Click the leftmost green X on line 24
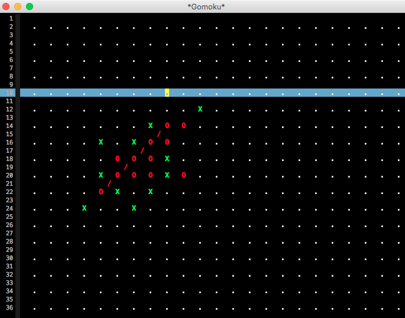405x318 pixels. tap(84, 208)
